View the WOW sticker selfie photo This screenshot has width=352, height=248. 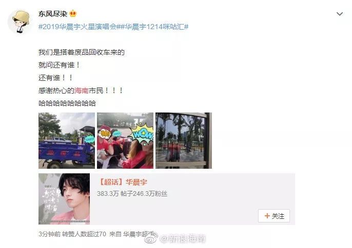click(x=125, y=141)
